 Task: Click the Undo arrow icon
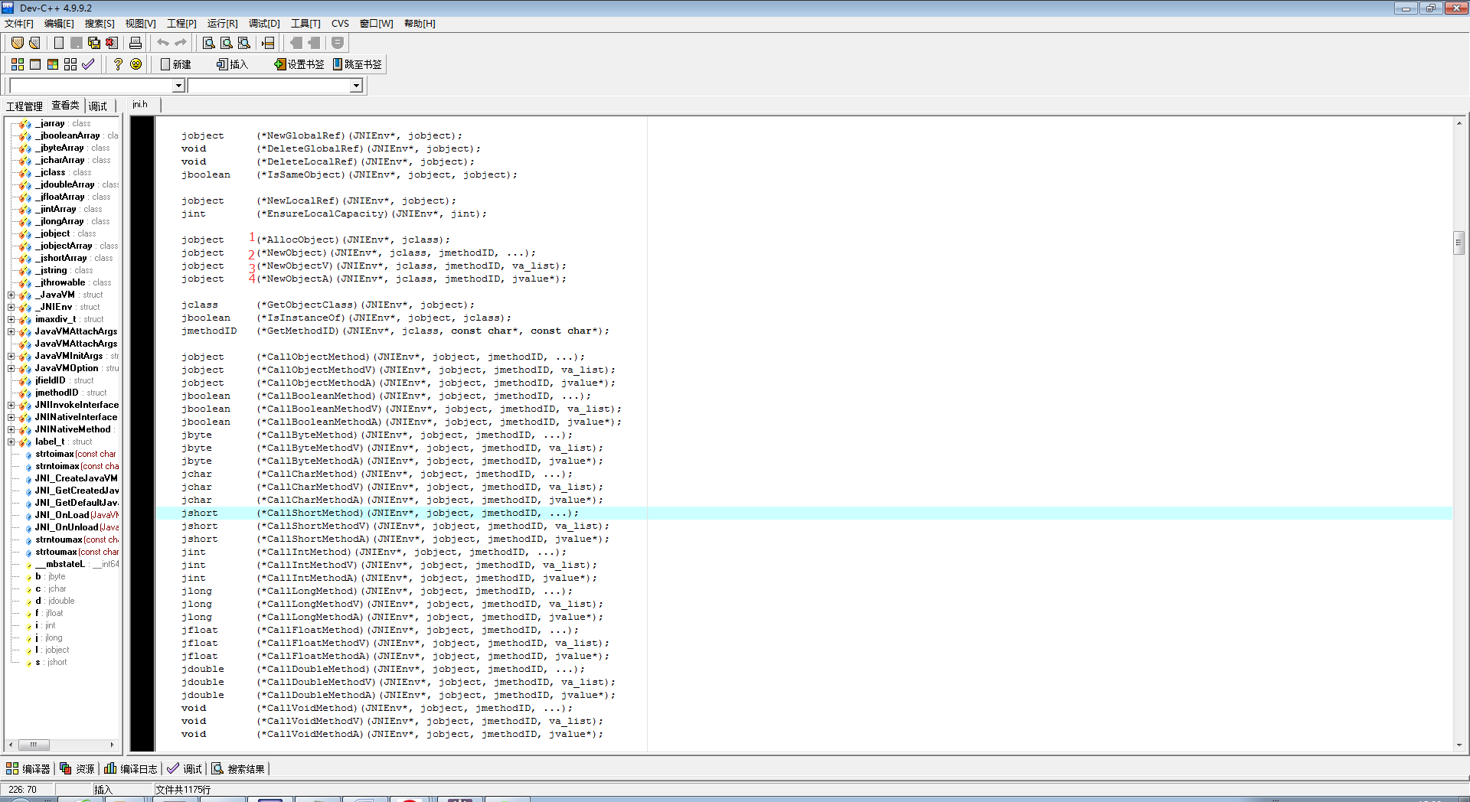[162, 43]
